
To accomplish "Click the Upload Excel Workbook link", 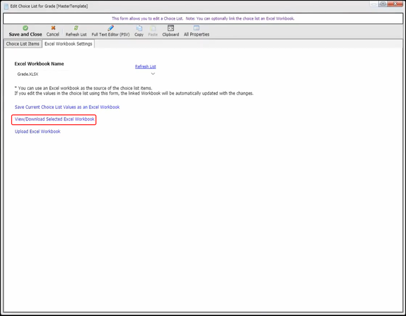I will point(37,131).
